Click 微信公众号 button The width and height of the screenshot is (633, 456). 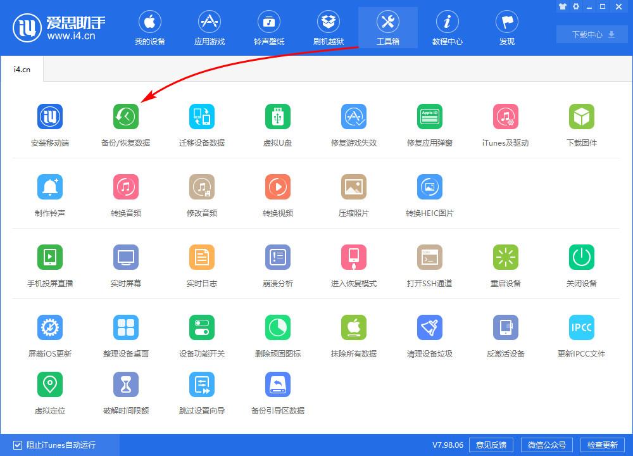pyautogui.click(x=547, y=445)
